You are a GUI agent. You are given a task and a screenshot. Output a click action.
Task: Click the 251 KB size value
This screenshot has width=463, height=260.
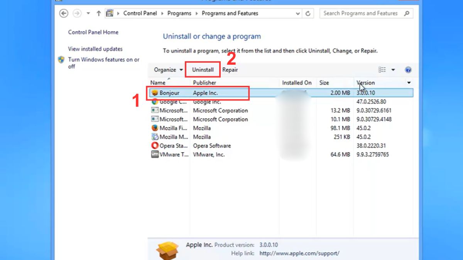pos(342,137)
